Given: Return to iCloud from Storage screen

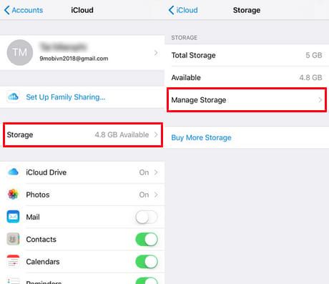Looking at the screenshot, I should [183, 10].
